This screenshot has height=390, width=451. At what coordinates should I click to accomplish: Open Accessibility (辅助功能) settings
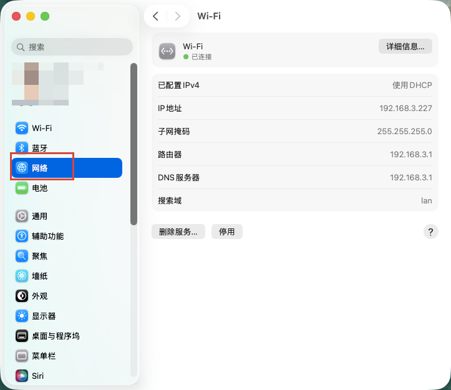69,236
